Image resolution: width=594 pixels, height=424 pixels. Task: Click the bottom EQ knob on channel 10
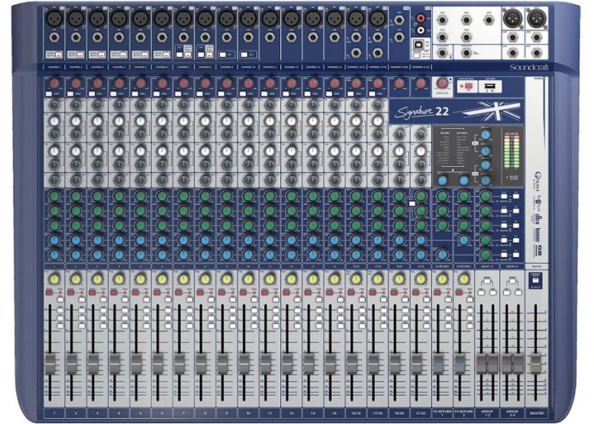(248, 180)
